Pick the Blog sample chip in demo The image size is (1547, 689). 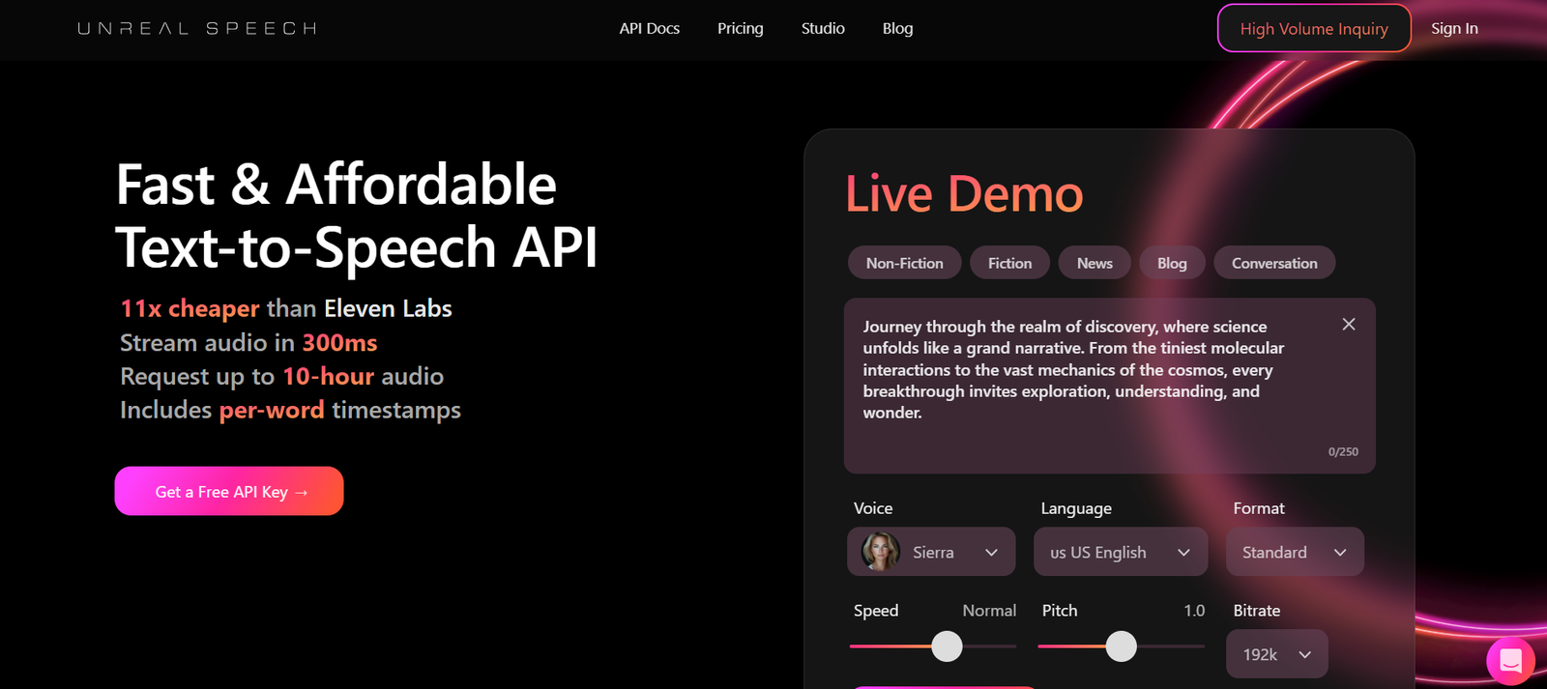[x=1172, y=263]
